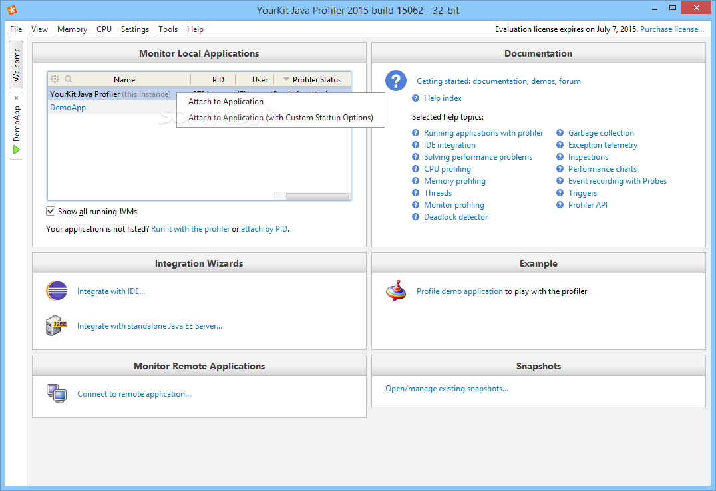Click the remote computers monitor icon
The width and height of the screenshot is (716, 491).
click(x=57, y=393)
